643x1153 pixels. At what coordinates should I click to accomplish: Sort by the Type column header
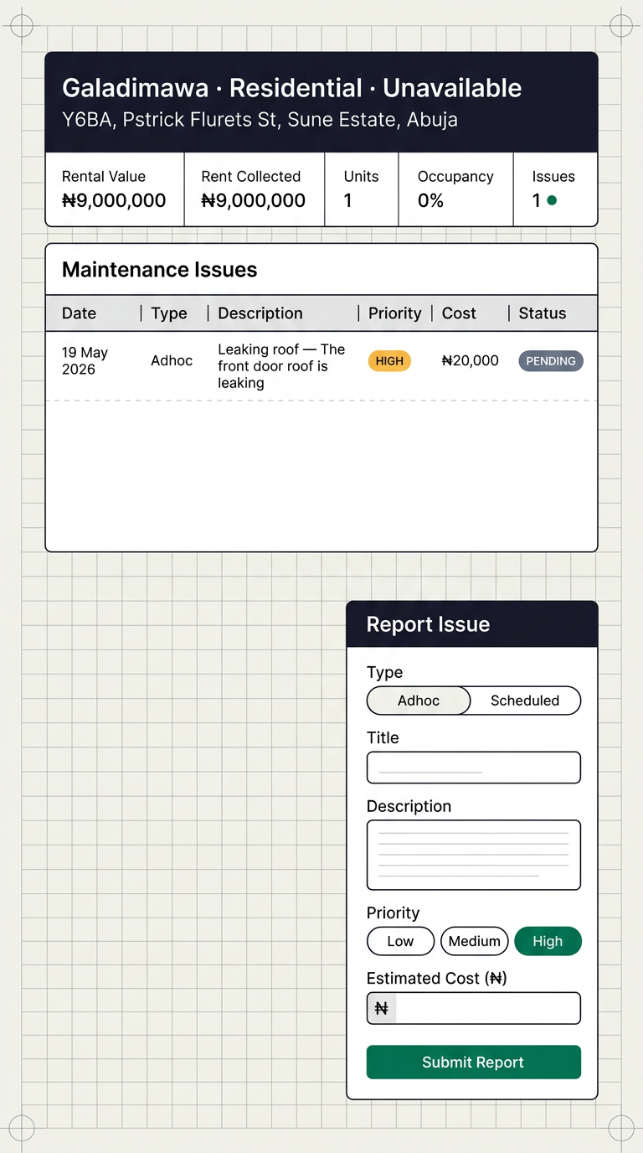169,313
